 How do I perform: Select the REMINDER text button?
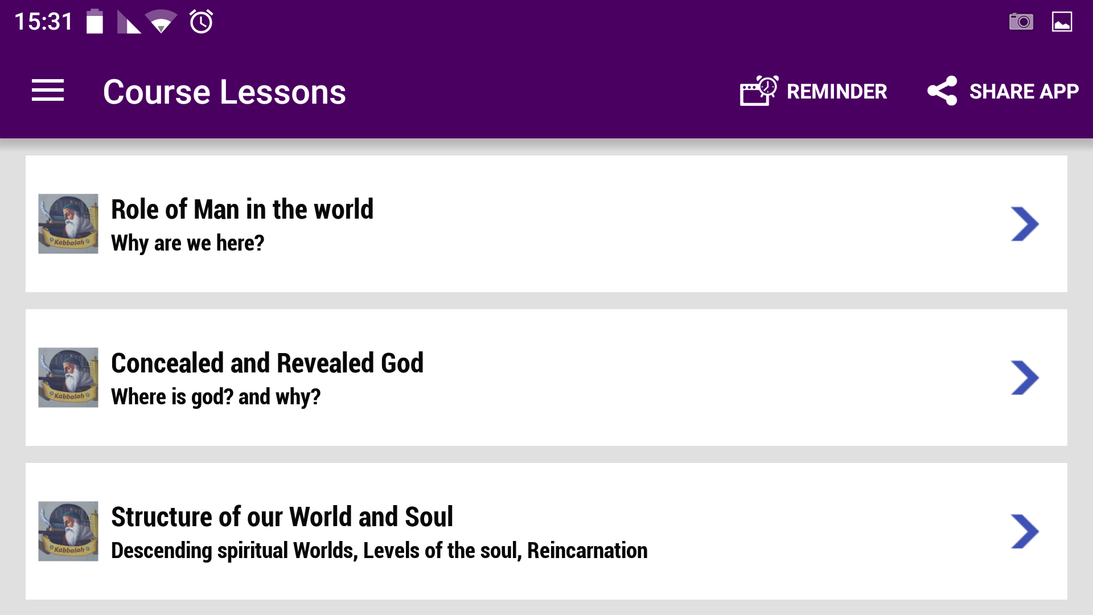coord(837,91)
